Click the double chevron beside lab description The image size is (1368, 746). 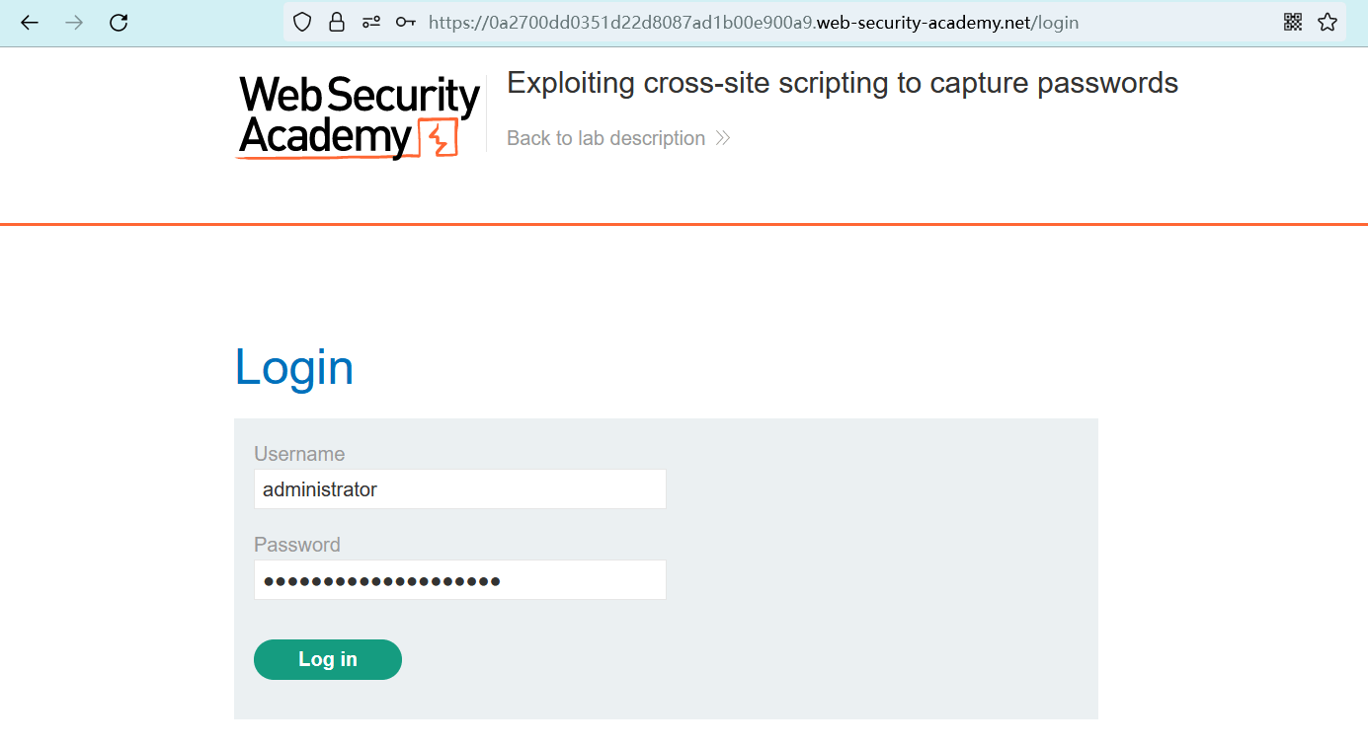pyautogui.click(x=723, y=138)
